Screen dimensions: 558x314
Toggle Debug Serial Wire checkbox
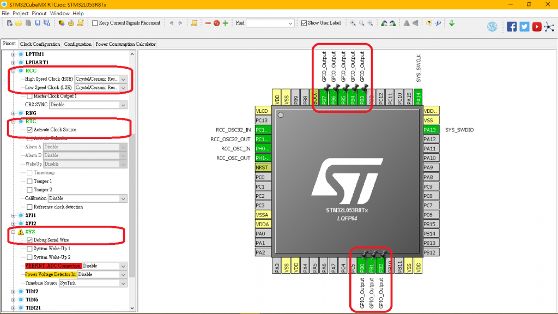coord(29,240)
